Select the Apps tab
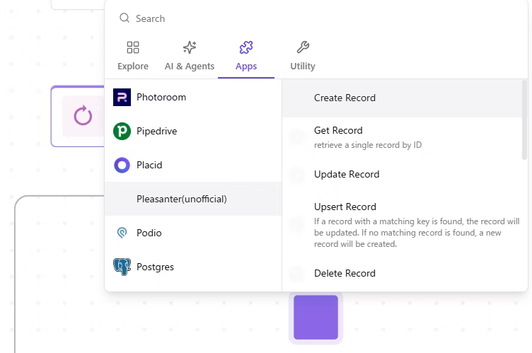532x353 pixels. (246, 56)
